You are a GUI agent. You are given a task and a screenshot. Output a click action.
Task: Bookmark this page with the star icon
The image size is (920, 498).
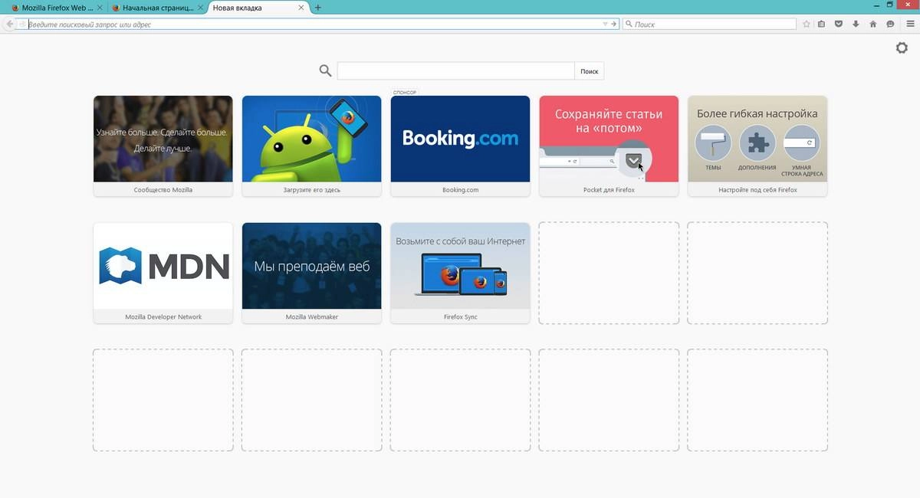click(807, 25)
